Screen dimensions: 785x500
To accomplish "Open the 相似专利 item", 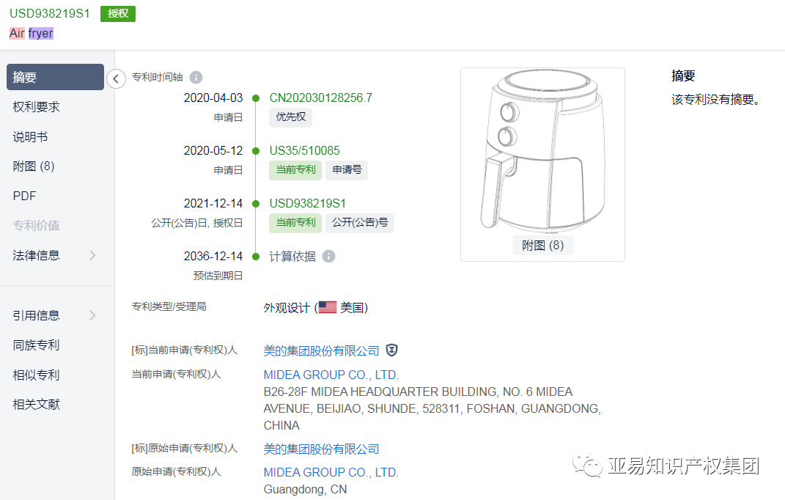I will (x=36, y=375).
